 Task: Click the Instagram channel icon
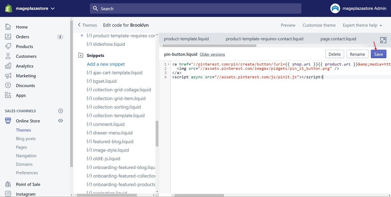(8, 194)
